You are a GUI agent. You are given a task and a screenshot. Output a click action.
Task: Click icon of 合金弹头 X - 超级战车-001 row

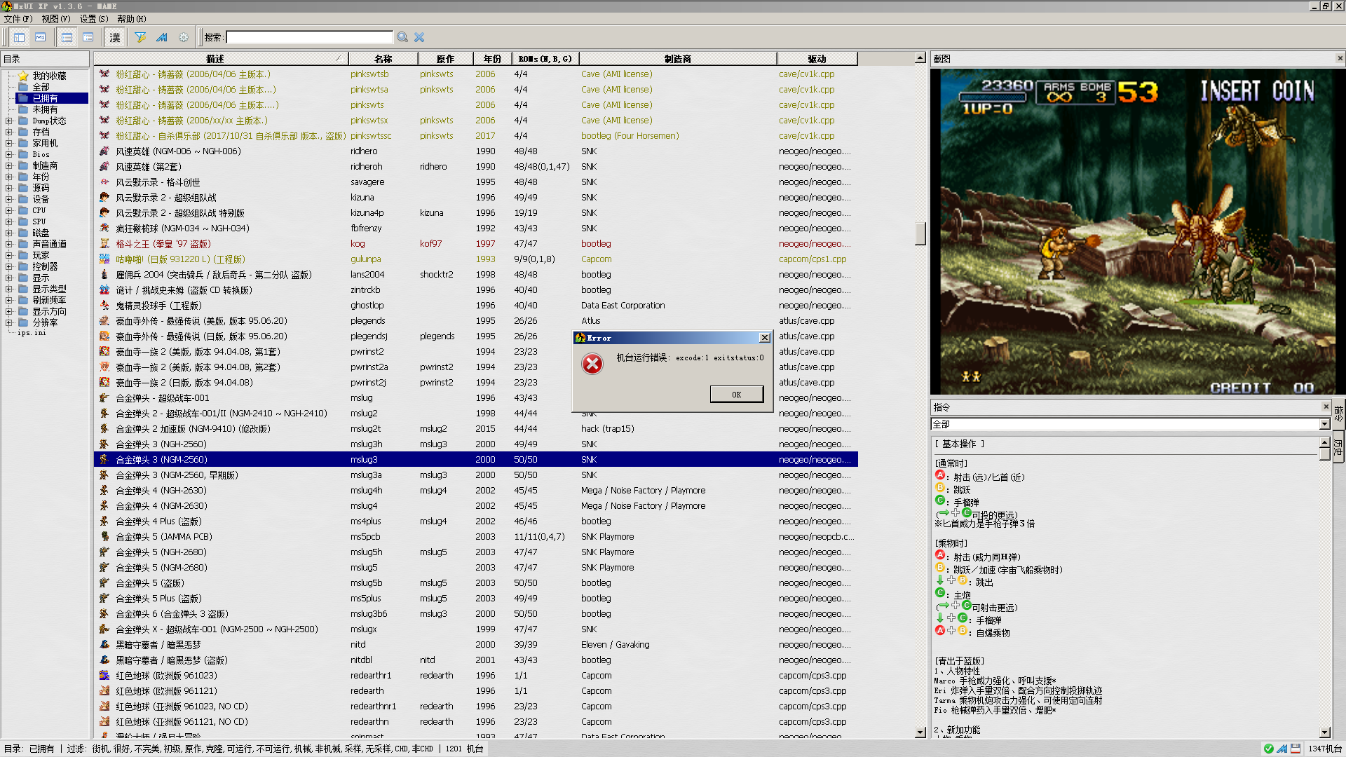[x=104, y=629]
